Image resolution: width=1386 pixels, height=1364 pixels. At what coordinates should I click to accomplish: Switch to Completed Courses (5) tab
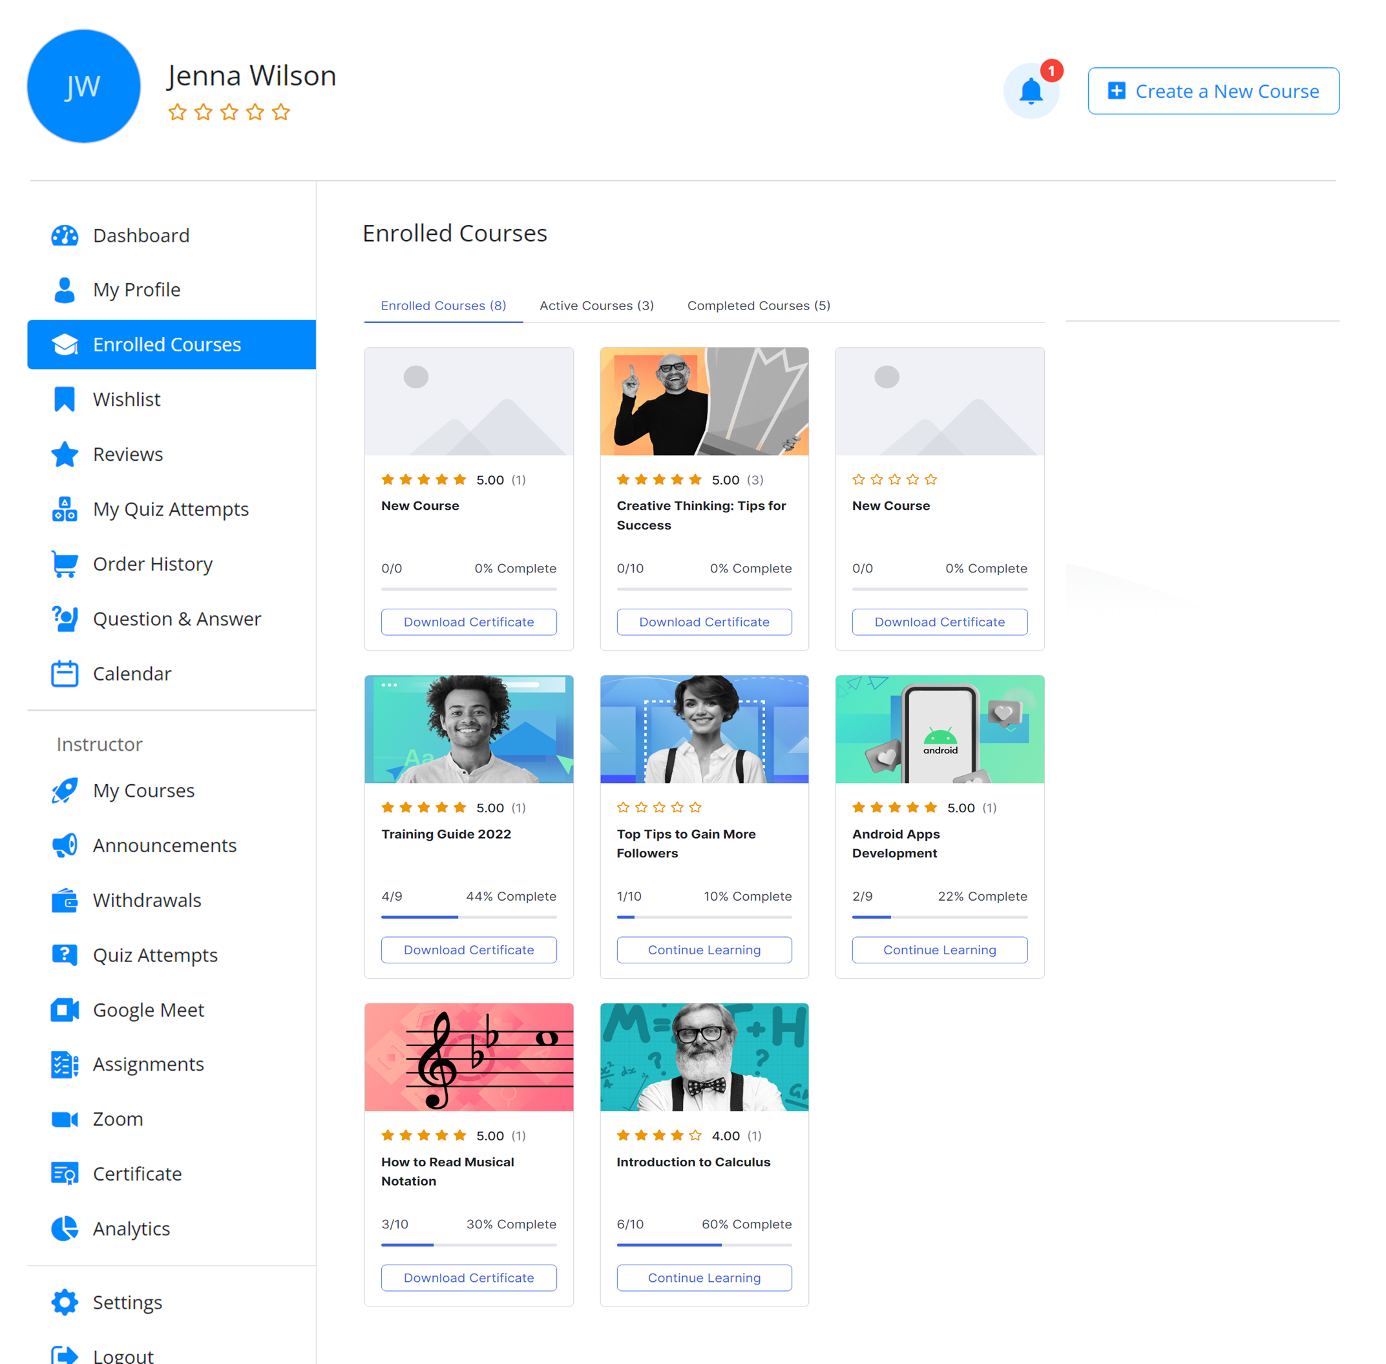tap(758, 306)
